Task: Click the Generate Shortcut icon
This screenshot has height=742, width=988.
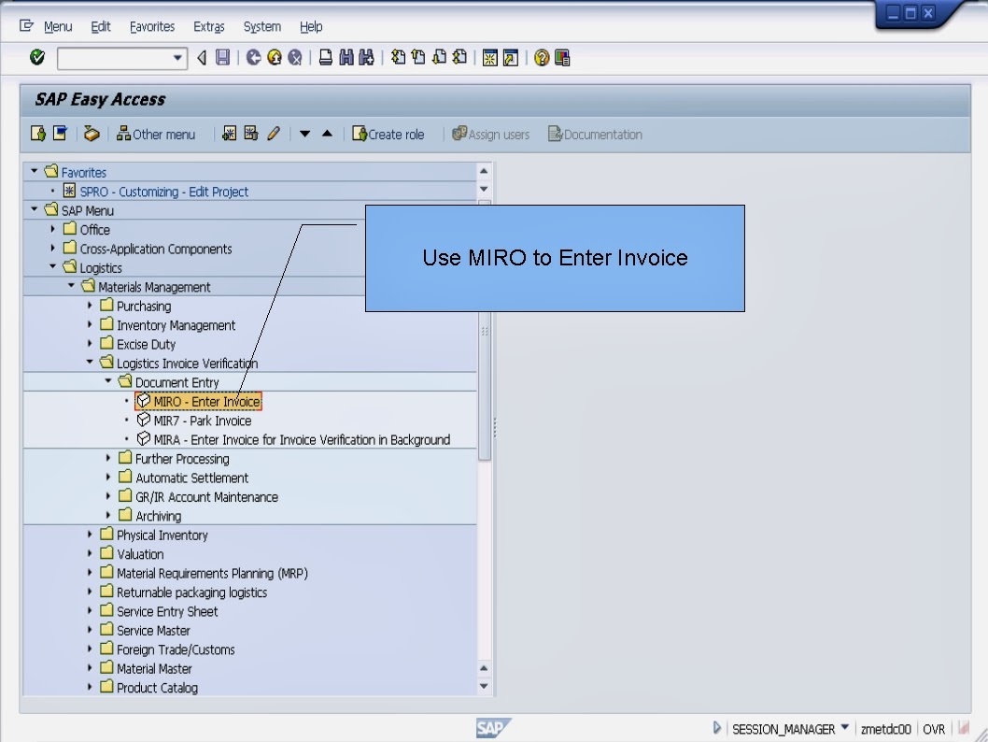Action: pyautogui.click(x=511, y=58)
